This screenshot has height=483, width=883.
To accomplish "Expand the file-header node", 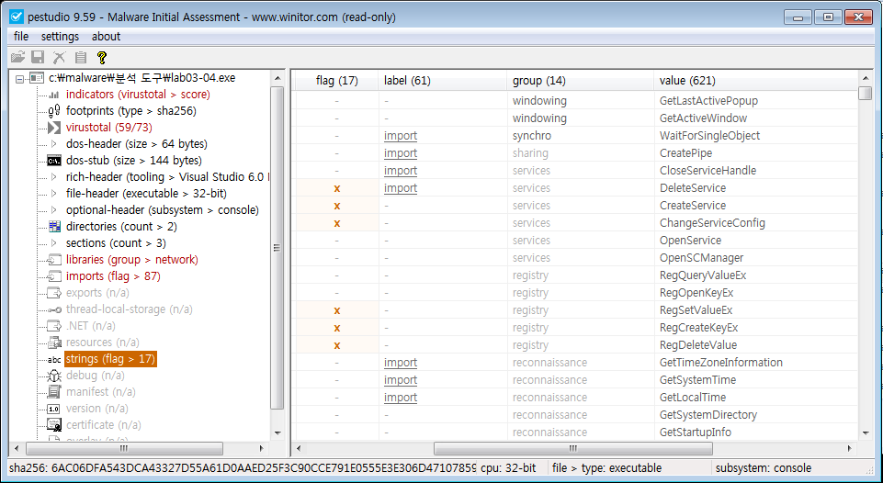I will tap(54, 194).
